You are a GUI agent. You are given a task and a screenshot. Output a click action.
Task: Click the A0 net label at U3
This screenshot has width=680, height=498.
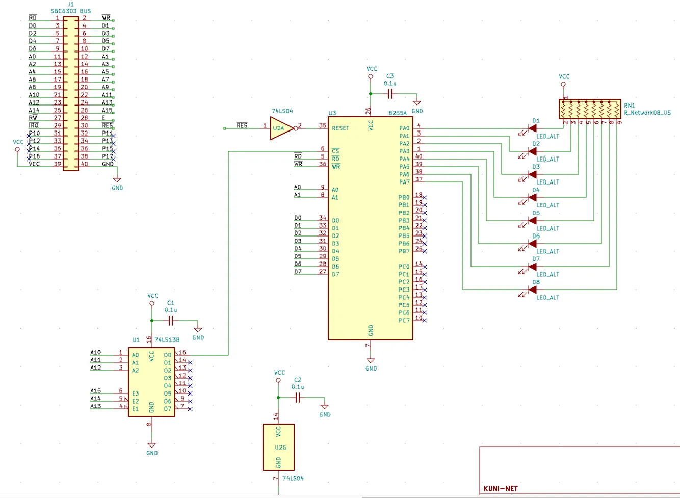point(298,187)
